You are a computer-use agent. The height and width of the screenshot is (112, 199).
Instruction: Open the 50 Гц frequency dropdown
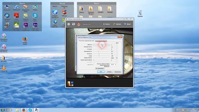113,65
